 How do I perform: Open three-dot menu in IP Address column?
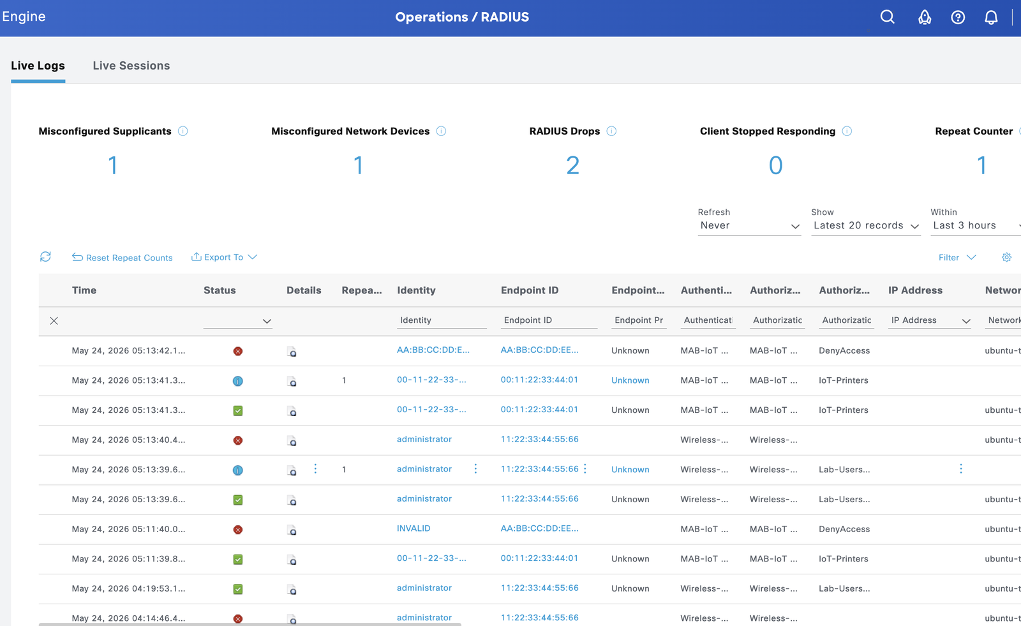click(961, 469)
